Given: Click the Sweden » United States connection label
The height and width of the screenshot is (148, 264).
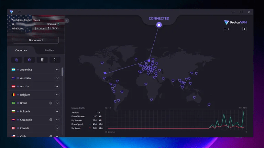Looking at the screenshot, I should [26, 20].
